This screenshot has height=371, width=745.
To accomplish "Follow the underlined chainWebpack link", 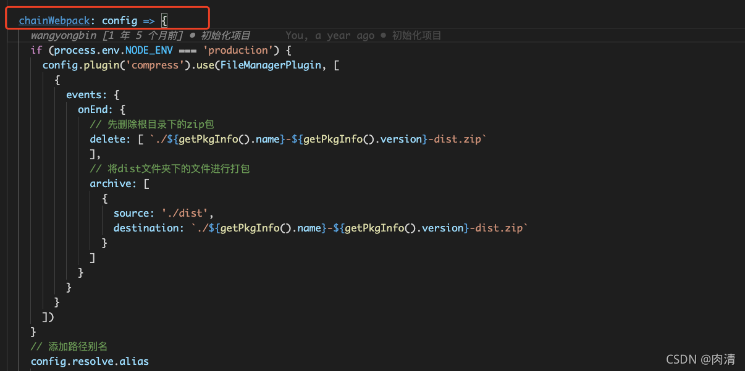I will (x=54, y=20).
